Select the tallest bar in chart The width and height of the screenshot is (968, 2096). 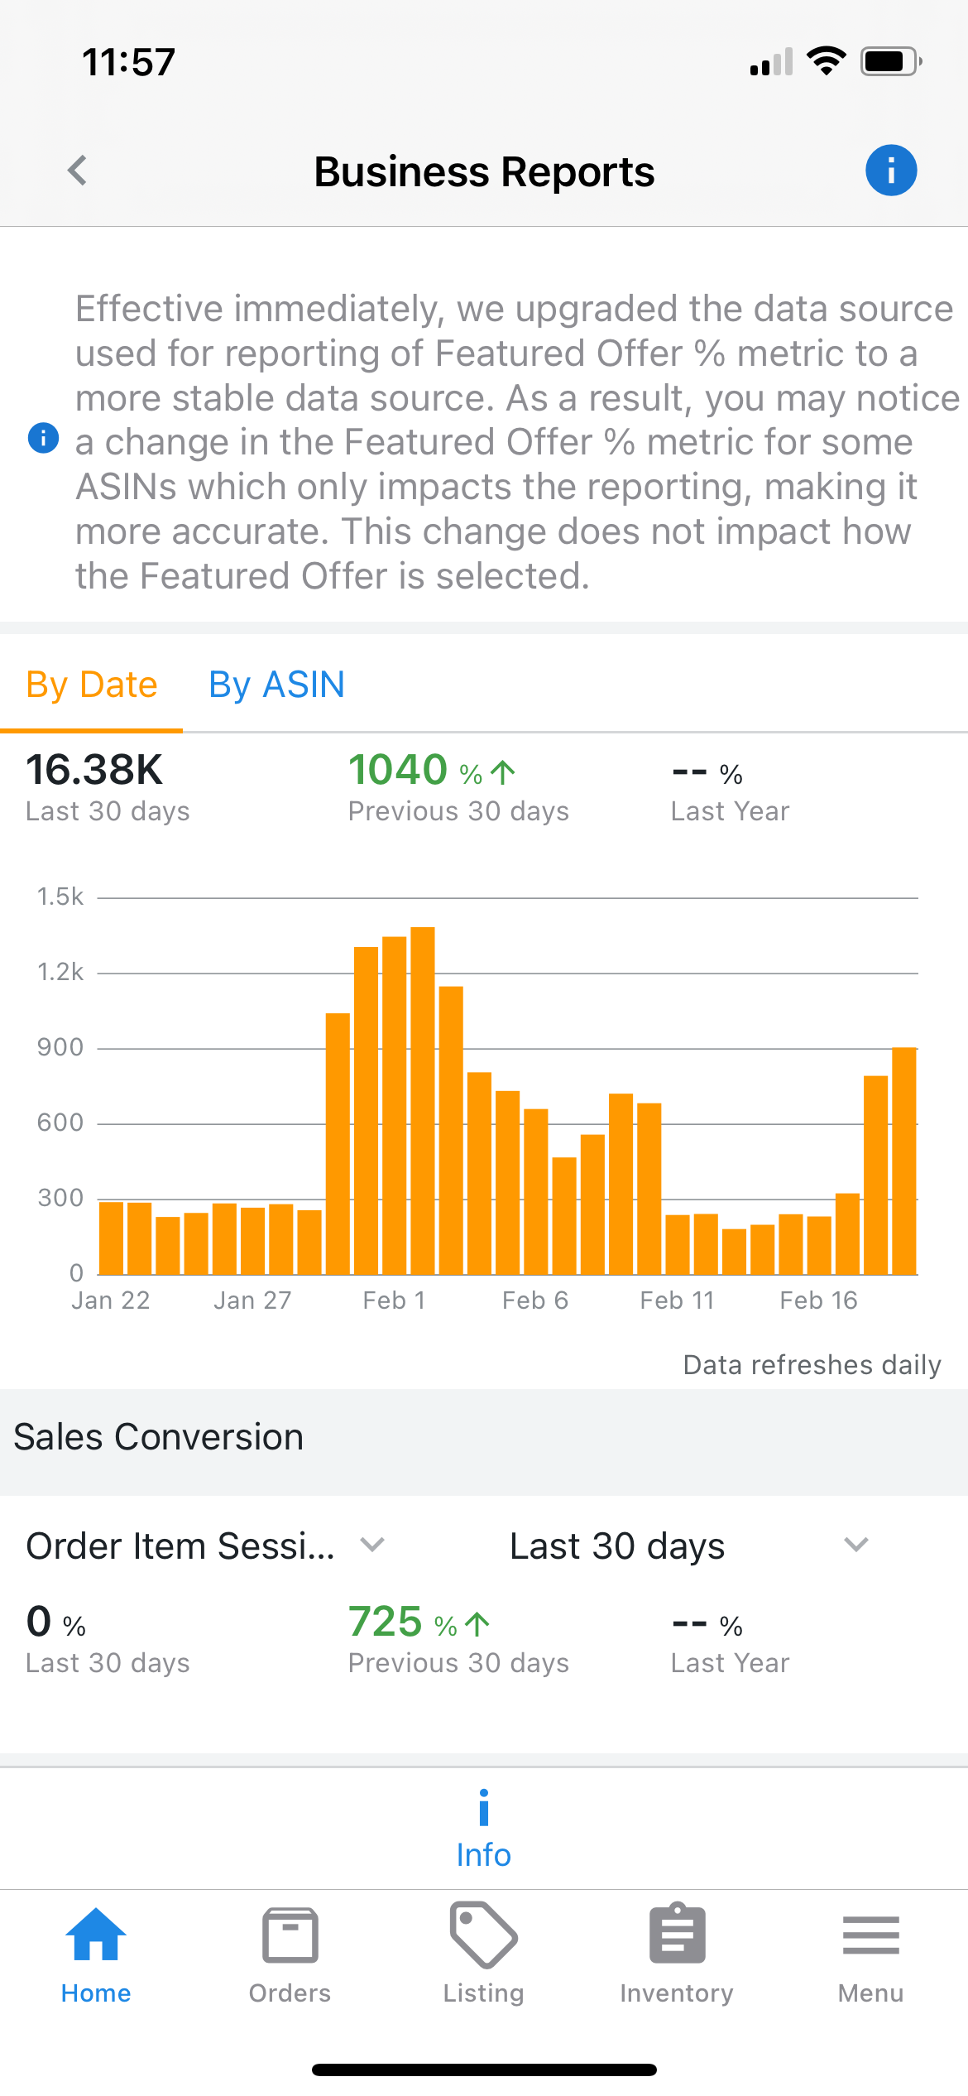pyautogui.click(x=423, y=1101)
